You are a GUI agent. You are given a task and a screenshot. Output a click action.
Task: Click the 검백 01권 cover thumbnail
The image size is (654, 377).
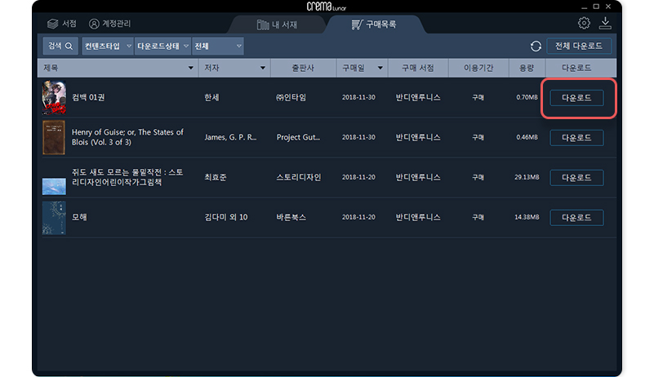point(53,98)
